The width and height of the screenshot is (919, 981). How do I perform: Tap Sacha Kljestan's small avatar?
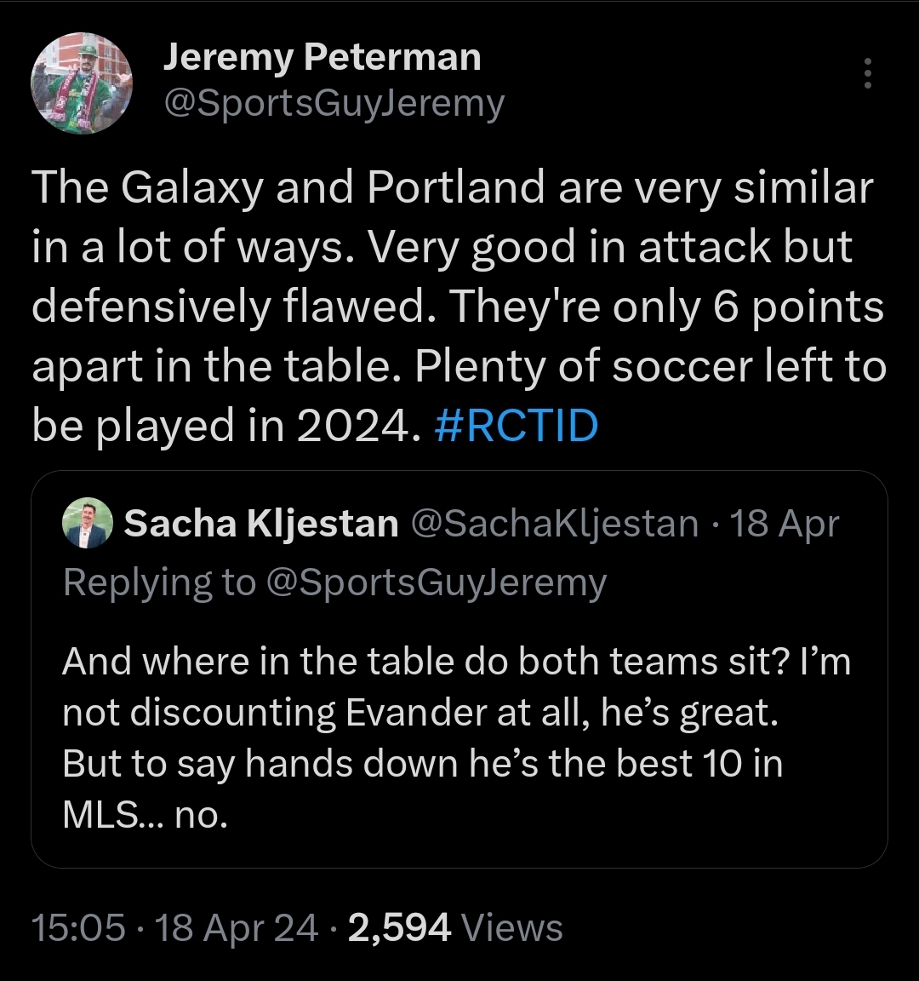click(88, 522)
